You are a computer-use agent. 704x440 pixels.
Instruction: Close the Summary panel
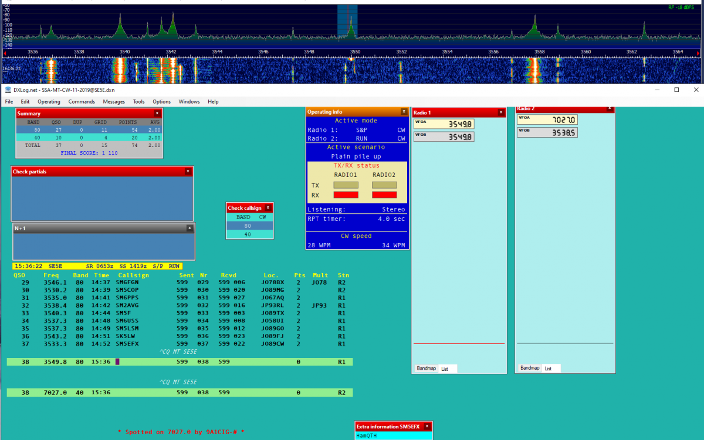pyautogui.click(x=157, y=113)
